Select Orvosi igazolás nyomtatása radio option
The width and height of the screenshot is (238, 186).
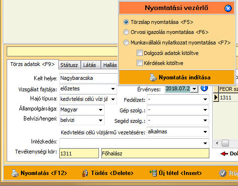tap(126, 32)
